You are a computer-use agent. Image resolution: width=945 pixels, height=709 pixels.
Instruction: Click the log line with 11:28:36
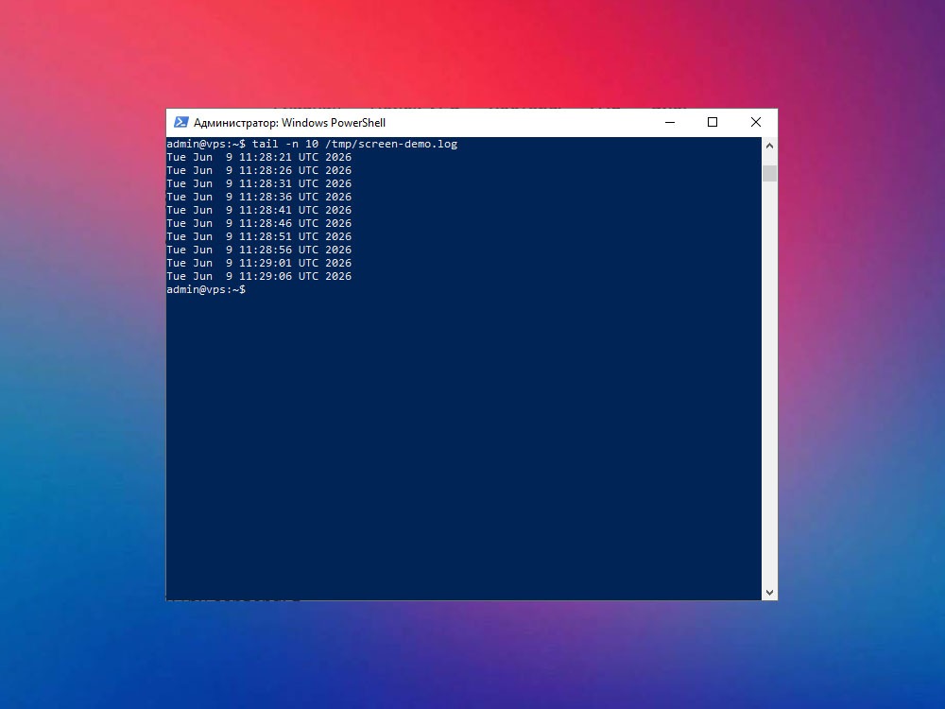tap(259, 198)
